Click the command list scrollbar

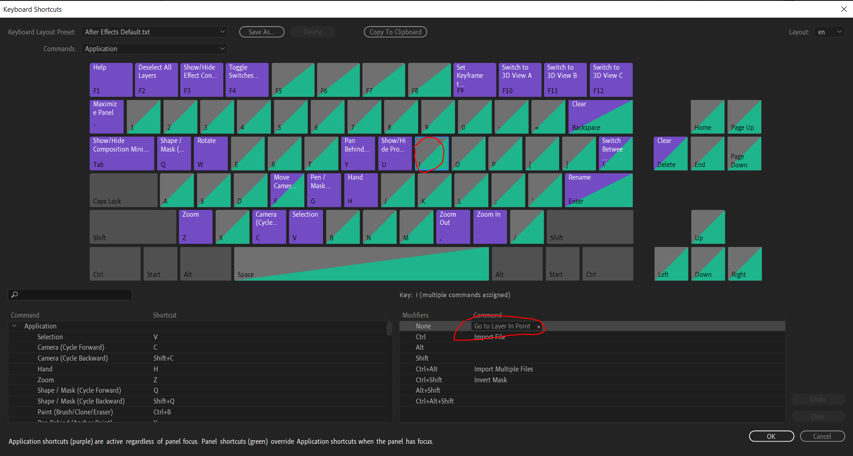pyautogui.click(x=389, y=328)
